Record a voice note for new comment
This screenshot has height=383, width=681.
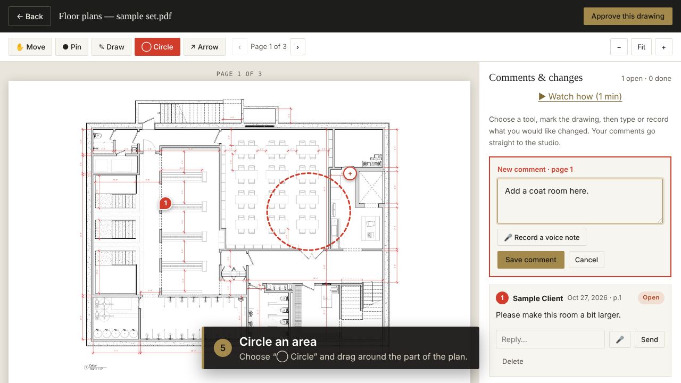click(x=542, y=237)
